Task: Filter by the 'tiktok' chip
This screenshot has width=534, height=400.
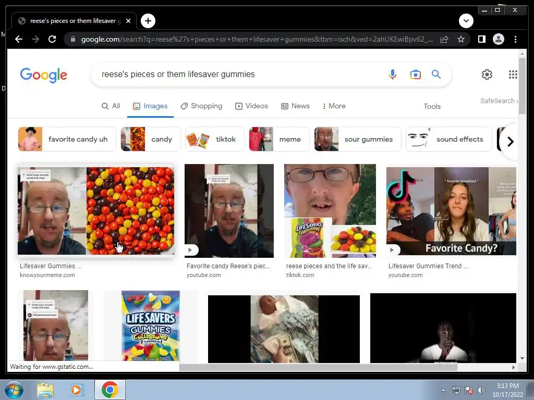Action: coord(214,139)
